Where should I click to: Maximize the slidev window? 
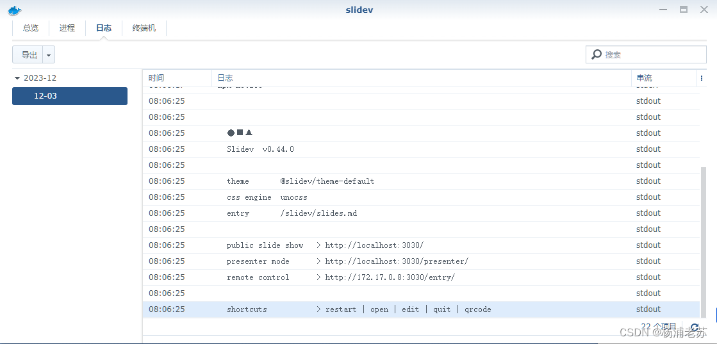[x=684, y=10]
